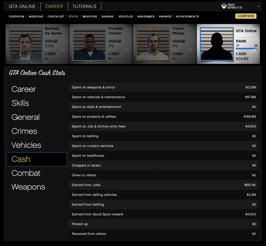Open the Garage section in navigation
This screenshot has width=266, height=246.
108,16
